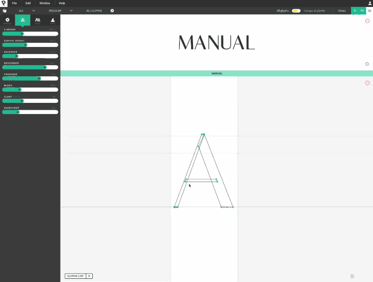Select the active green Func parameters tab
The width and height of the screenshot is (373, 282).
(22, 20)
